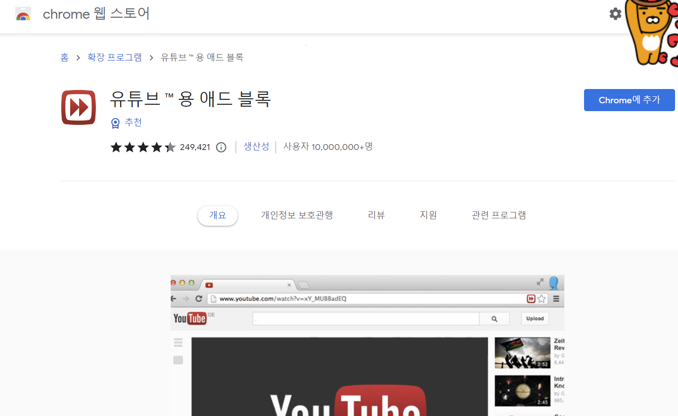Click the red fast-forward extension icon
The width and height of the screenshot is (678, 416).
(x=79, y=107)
